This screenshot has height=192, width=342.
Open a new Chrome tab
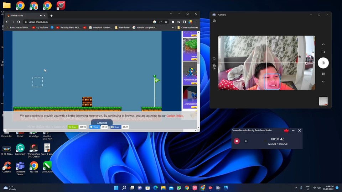(51, 16)
